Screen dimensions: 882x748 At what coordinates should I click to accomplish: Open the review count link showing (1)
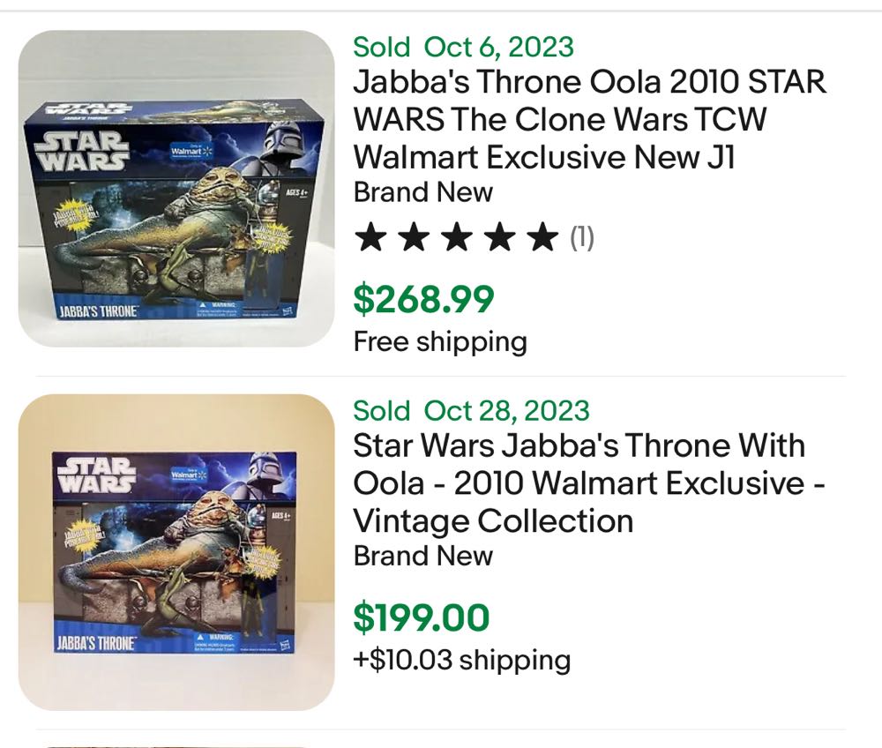pos(584,236)
